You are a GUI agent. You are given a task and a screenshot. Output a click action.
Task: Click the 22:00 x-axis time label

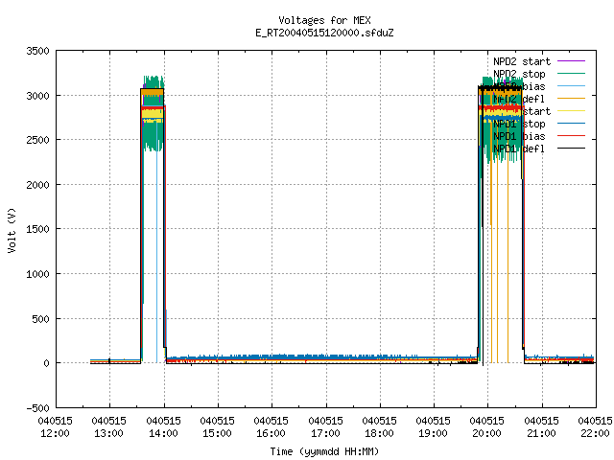(595, 434)
